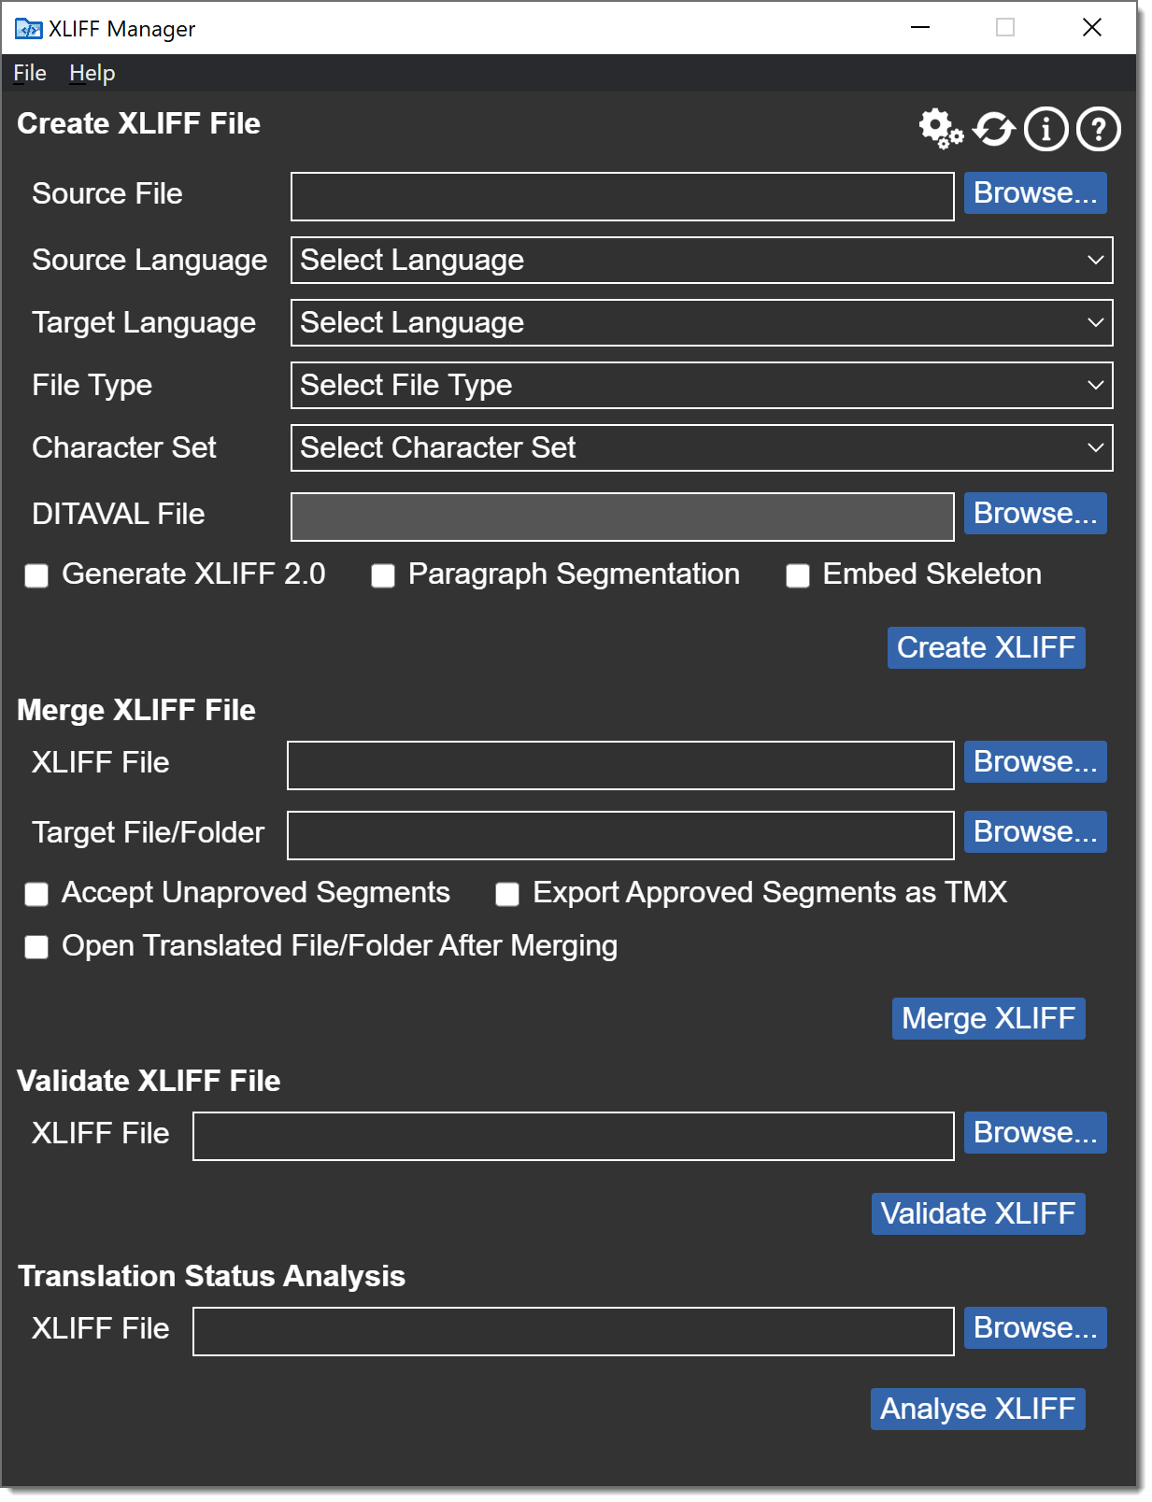The width and height of the screenshot is (1152, 1502).
Task: Open the Select File Type dropdown
Action: [x=702, y=385]
